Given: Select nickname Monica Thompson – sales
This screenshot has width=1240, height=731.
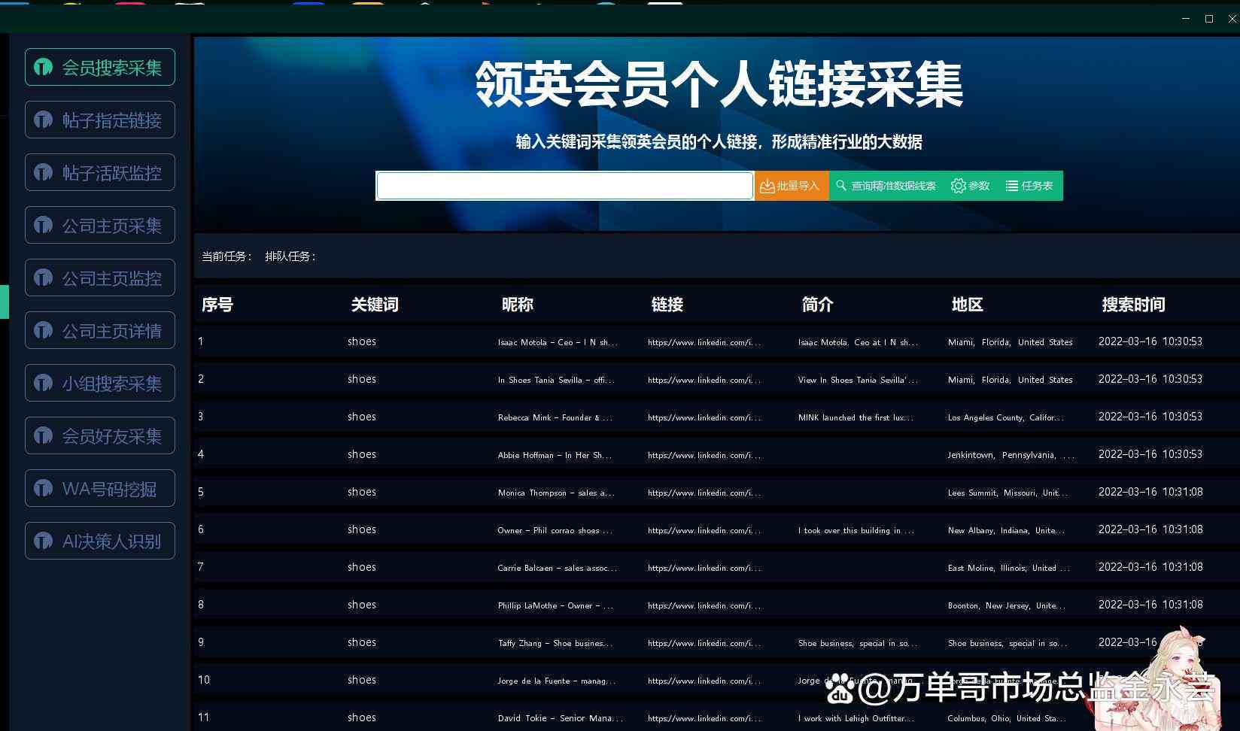Looking at the screenshot, I should point(556,493).
